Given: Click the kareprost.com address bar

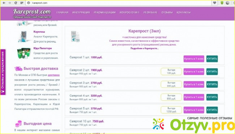Looking at the screenshot, I should 118,3.
